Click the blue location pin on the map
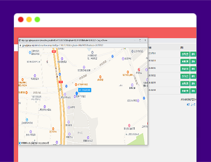 click(x=77, y=94)
